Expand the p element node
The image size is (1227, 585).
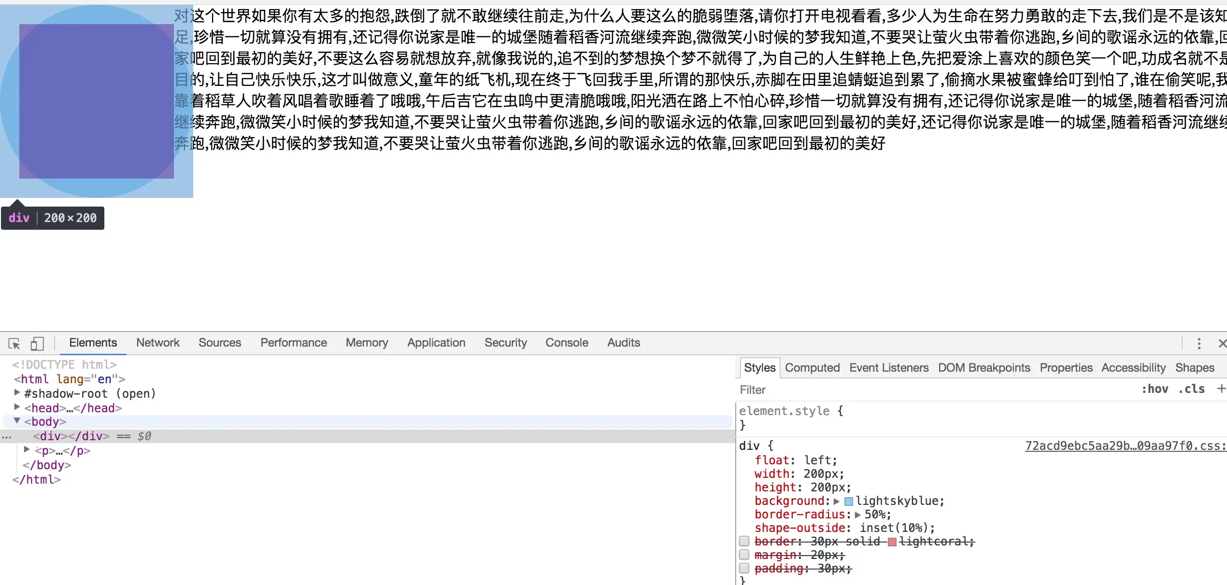click(27, 449)
